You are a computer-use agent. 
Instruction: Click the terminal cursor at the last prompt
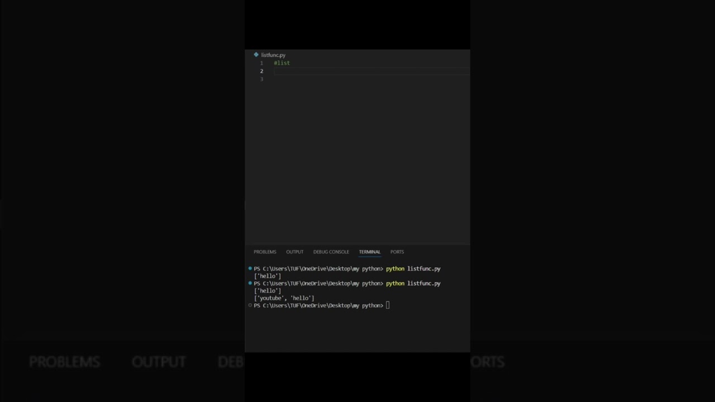(x=388, y=305)
